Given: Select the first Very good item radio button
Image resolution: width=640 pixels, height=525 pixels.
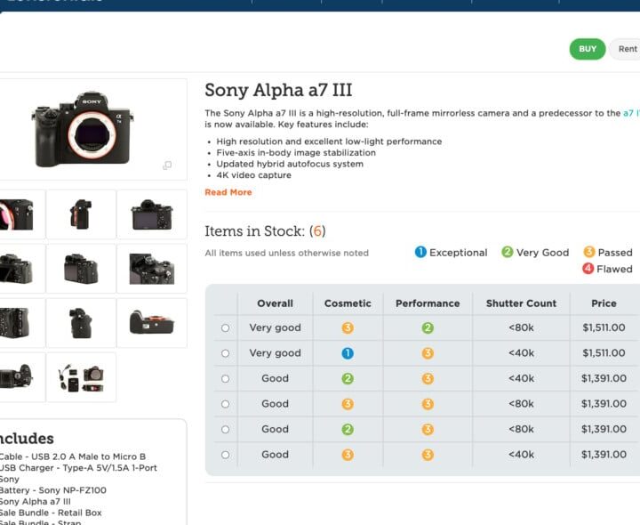Looking at the screenshot, I should (x=225, y=328).
